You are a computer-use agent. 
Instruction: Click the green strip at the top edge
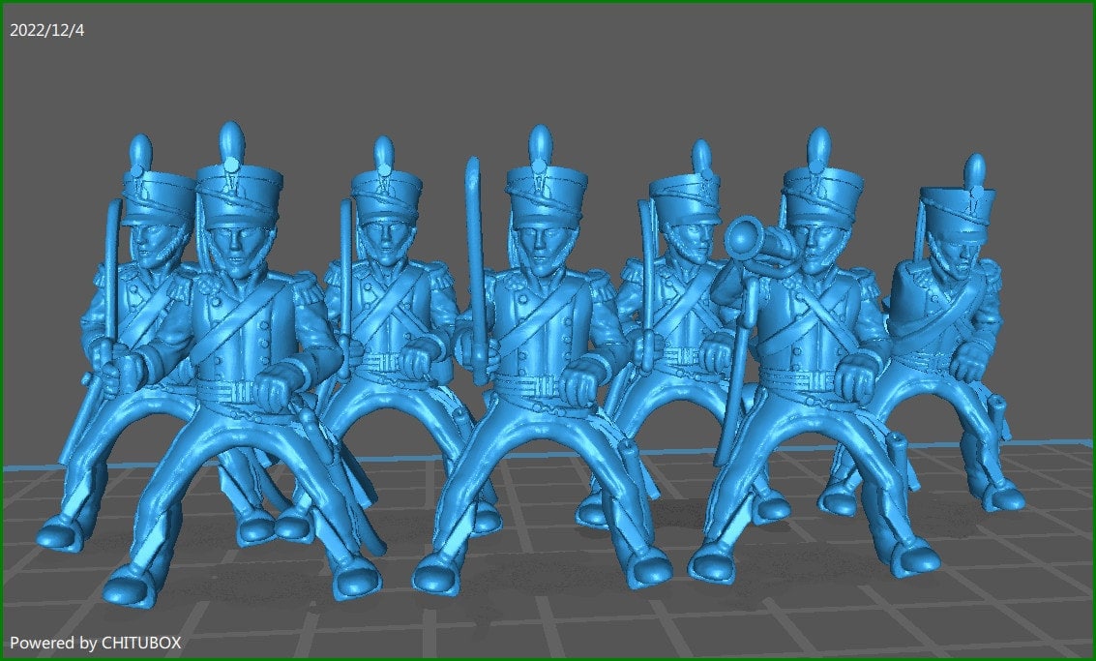tap(548, 5)
